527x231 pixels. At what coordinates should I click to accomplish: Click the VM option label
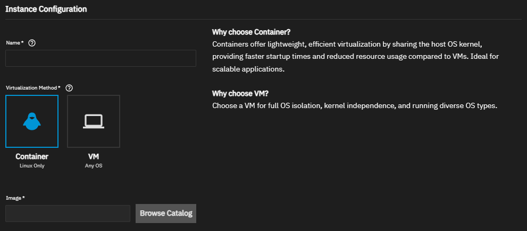(94, 157)
